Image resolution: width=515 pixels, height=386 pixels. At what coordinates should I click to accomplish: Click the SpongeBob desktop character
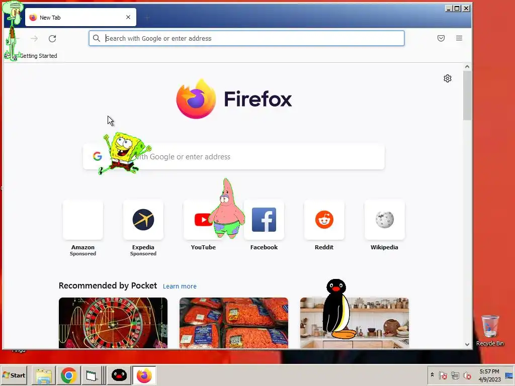pos(125,153)
